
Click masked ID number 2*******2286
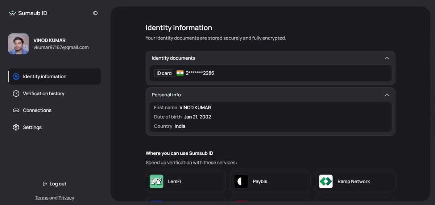click(x=200, y=73)
